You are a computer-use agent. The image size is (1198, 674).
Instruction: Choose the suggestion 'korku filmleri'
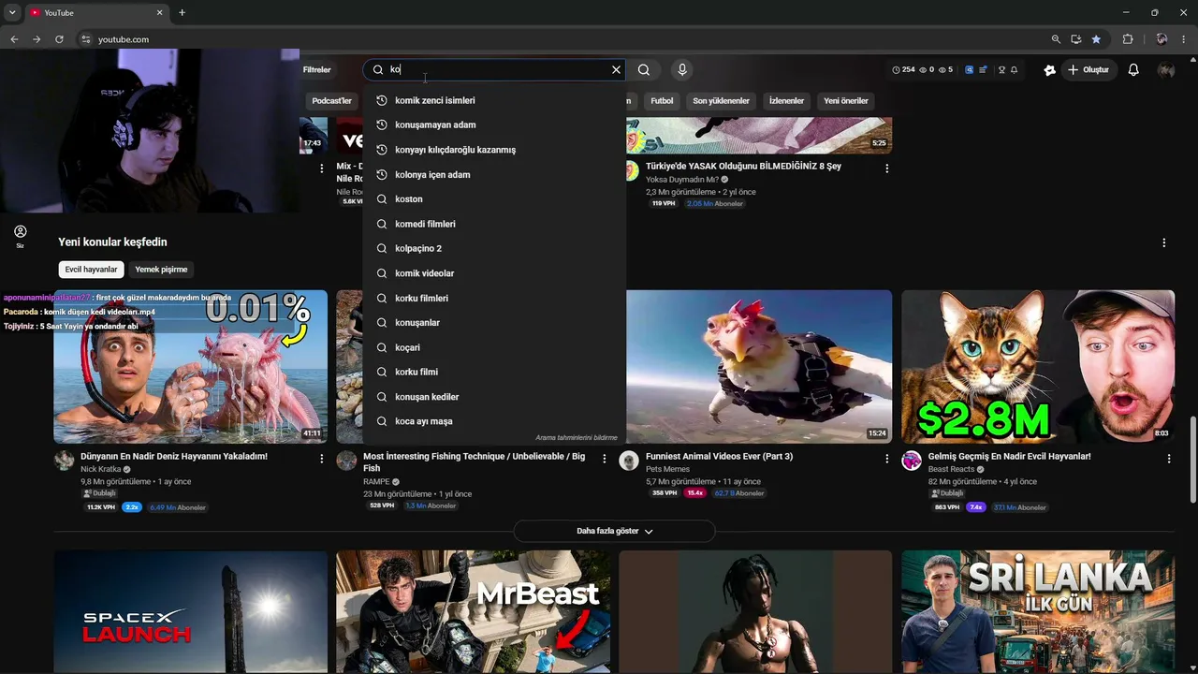[494, 298]
